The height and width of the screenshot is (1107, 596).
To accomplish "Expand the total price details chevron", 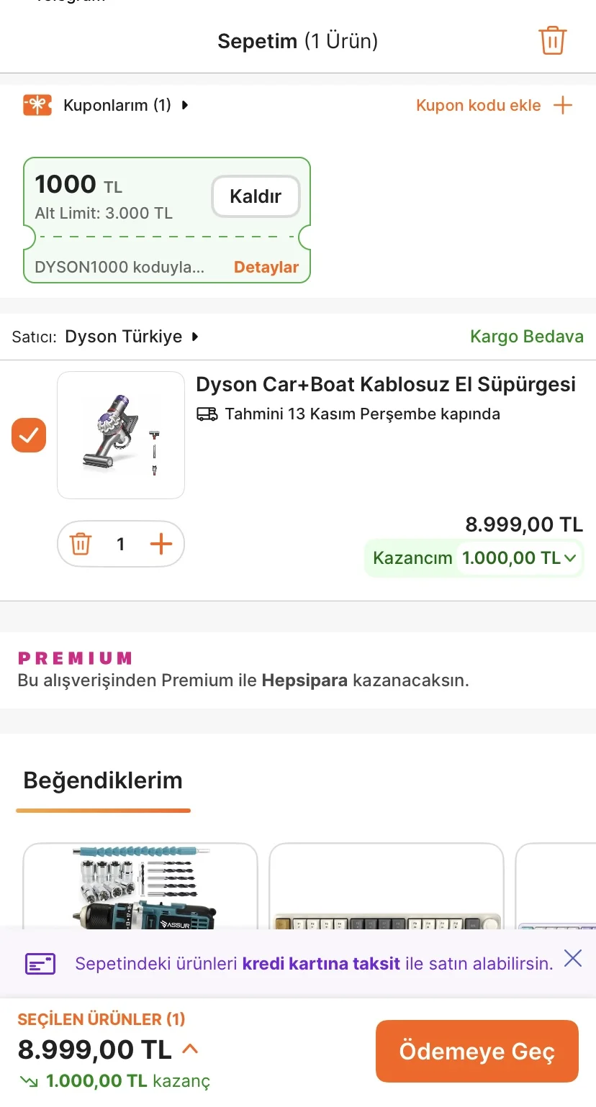I will point(190,1049).
